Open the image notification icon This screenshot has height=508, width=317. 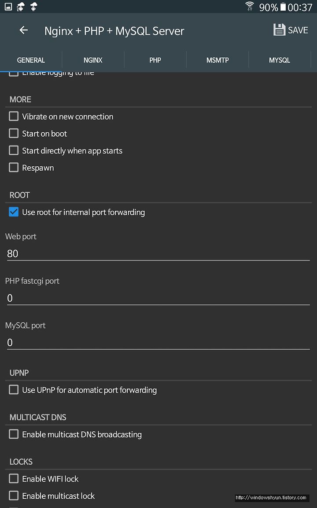click(x=8, y=7)
